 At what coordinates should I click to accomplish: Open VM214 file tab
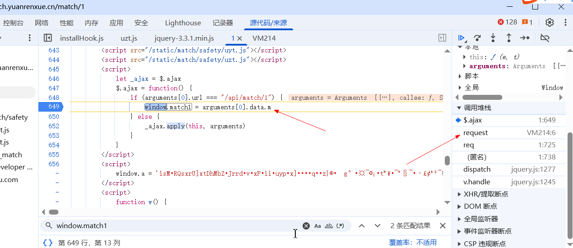[x=264, y=38]
